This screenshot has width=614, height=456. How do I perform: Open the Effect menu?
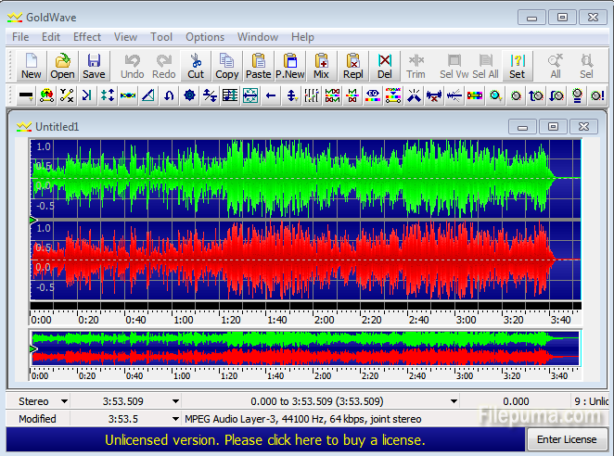tap(87, 37)
